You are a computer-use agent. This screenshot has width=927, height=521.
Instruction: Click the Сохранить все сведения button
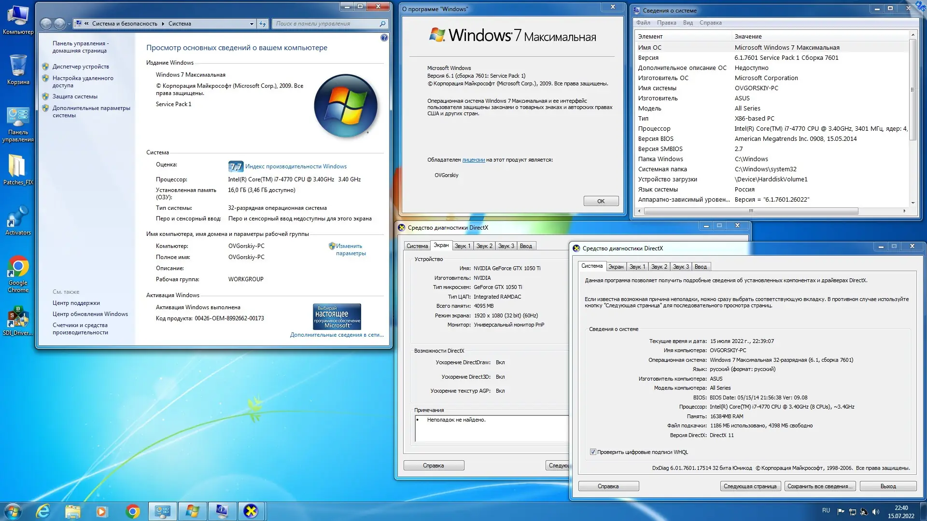tap(820, 486)
